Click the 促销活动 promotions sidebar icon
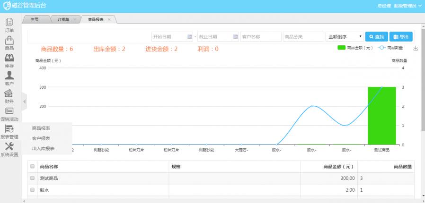Screen dimensions: 425x203 click(x=9, y=111)
